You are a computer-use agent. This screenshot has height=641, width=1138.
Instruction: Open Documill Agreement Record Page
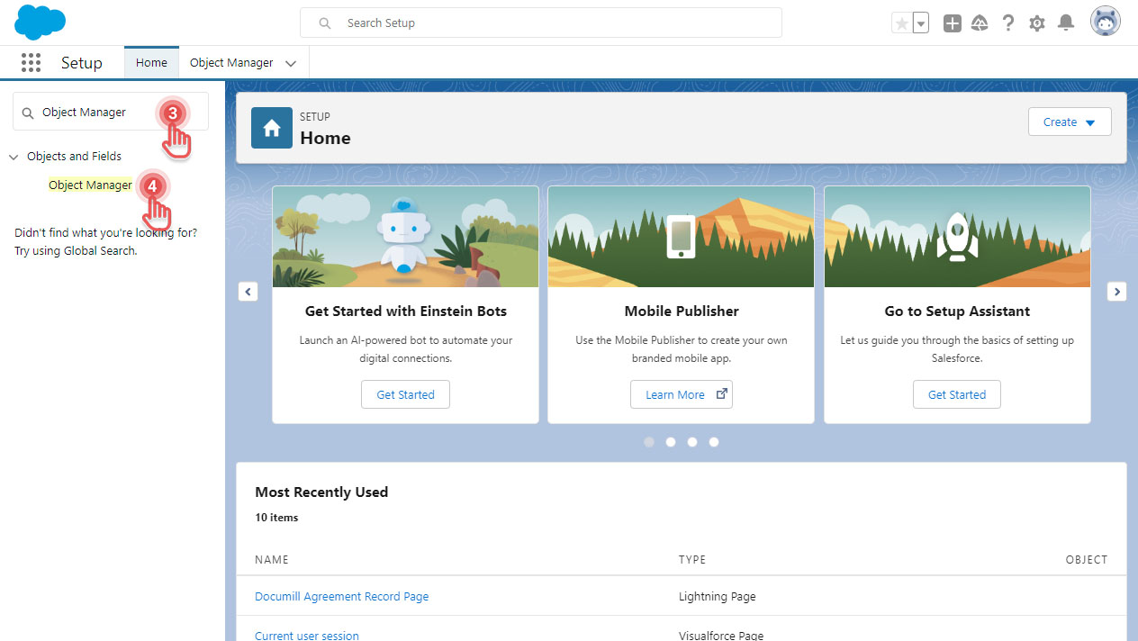click(x=341, y=596)
